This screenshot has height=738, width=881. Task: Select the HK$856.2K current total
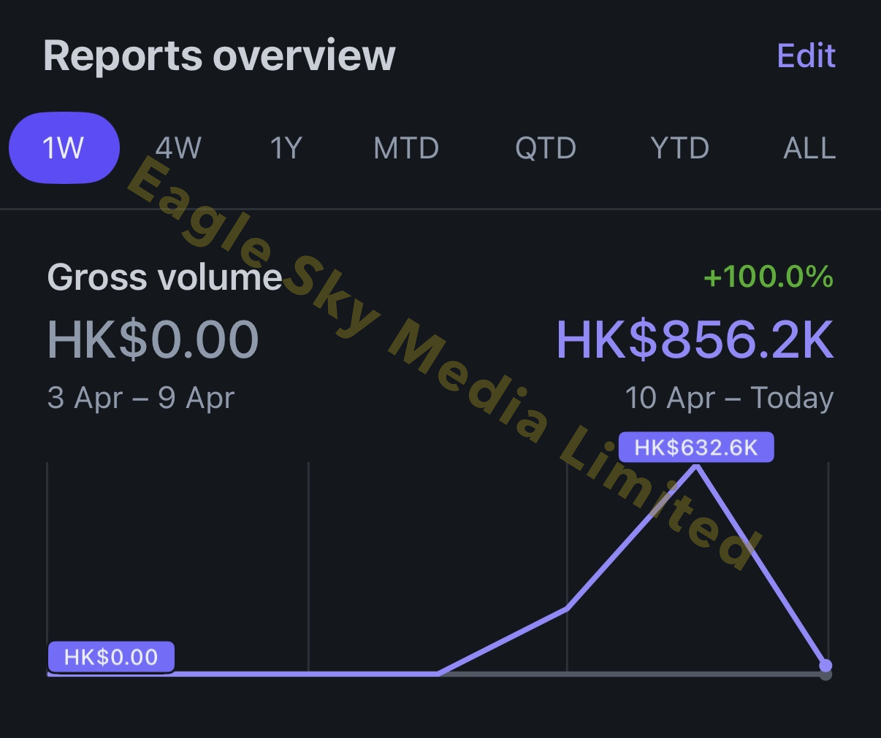coord(695,339)
